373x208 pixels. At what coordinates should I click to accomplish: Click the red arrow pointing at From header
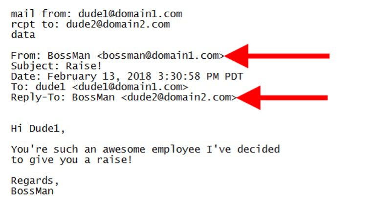click(277, 56)
